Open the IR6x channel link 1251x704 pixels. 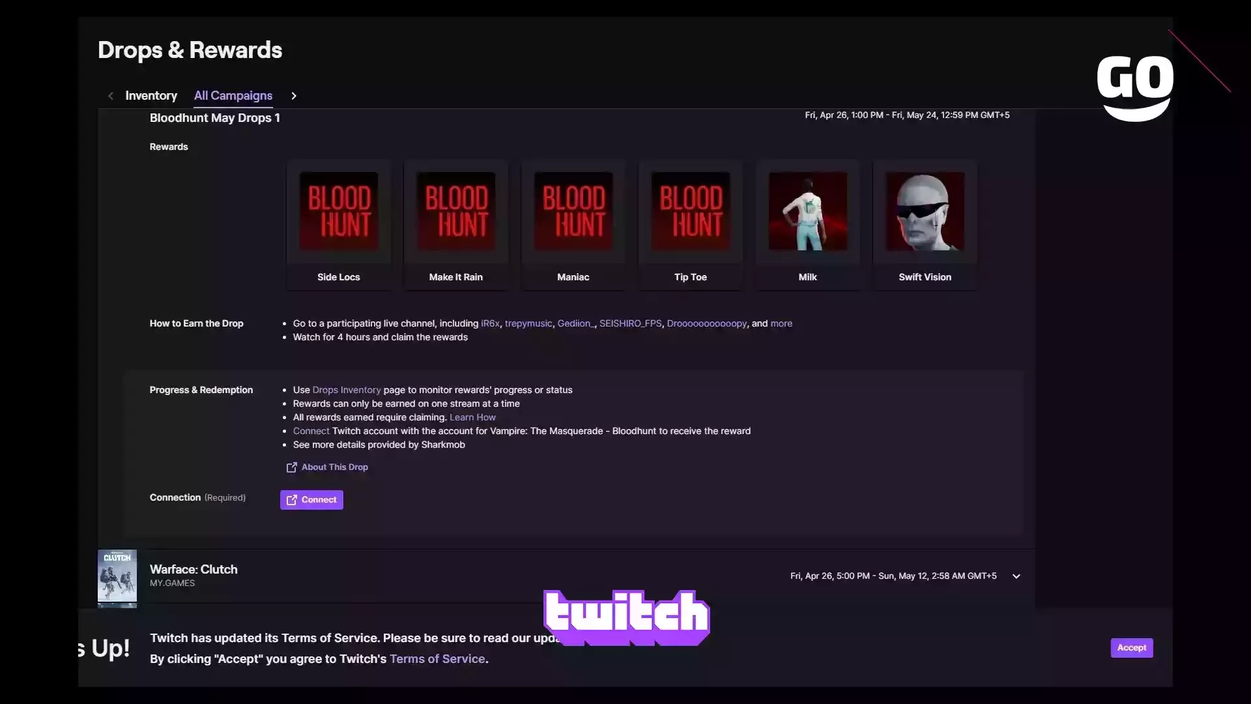490,323
